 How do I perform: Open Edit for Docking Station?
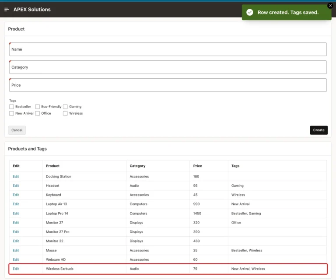[x=16, y=176]
